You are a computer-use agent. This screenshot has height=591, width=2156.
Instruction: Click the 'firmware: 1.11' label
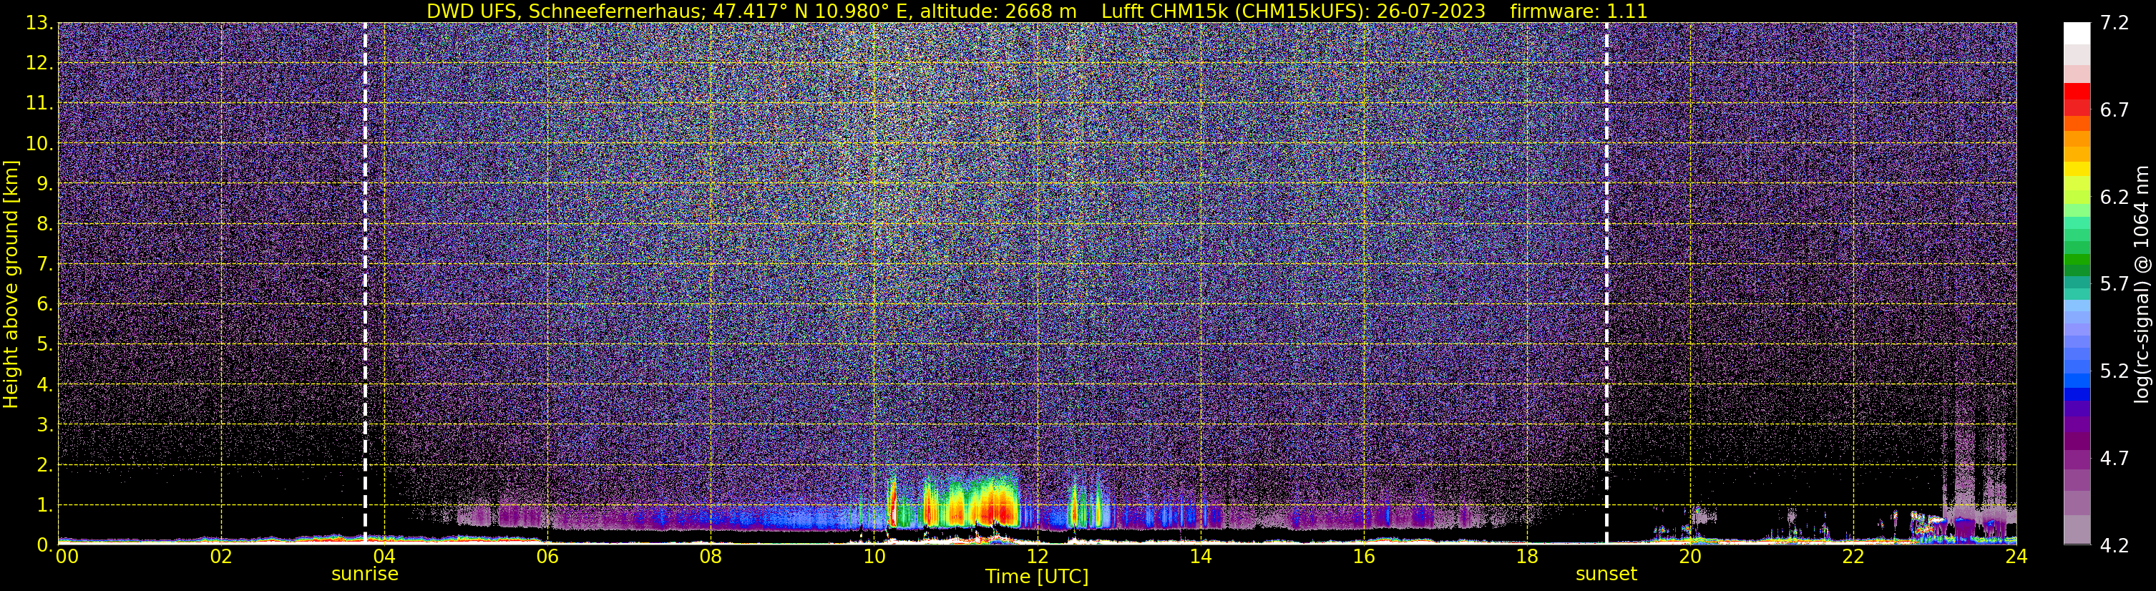point(1579,11)
